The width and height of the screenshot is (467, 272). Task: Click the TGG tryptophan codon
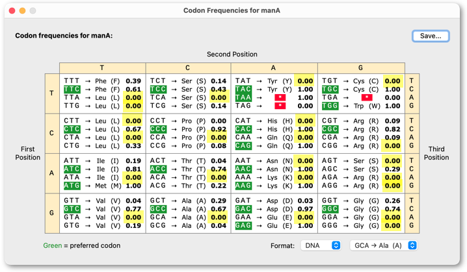coord(330,106)
